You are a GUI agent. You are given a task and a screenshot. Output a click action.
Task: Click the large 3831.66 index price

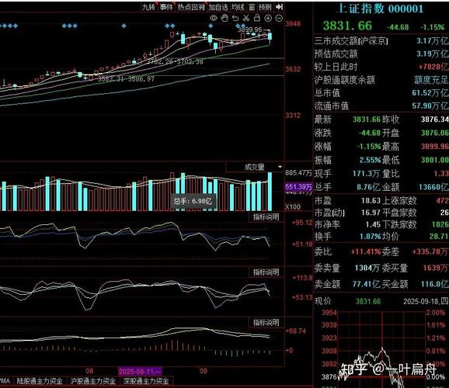click(347, 26)
